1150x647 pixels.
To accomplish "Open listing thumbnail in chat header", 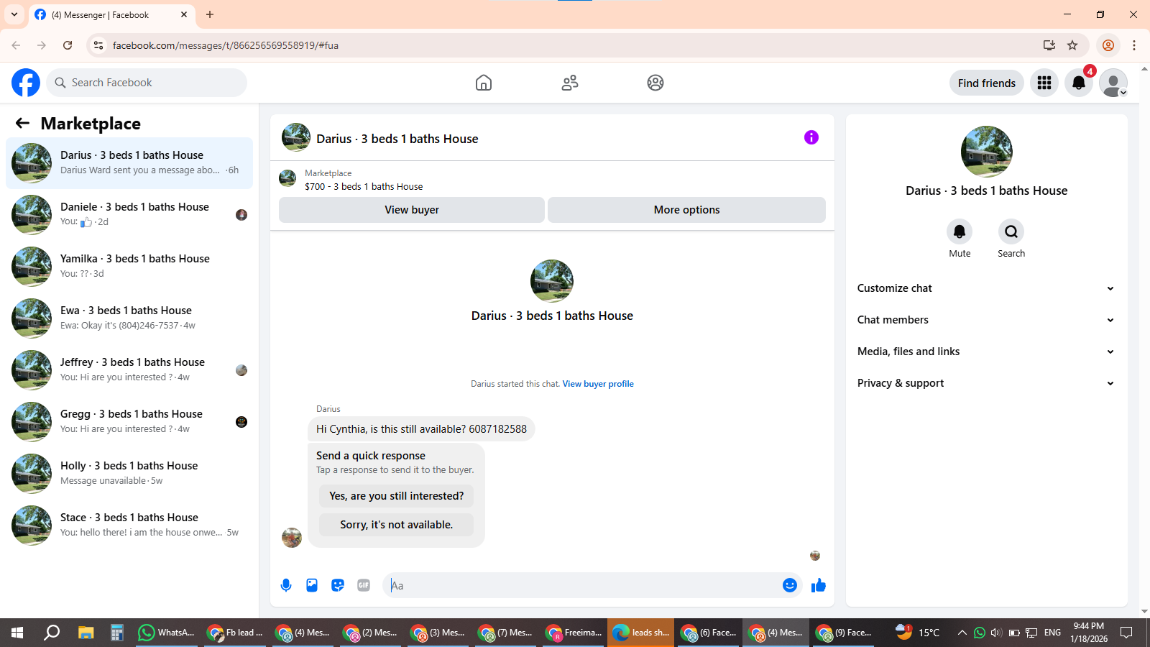I will pyautogui.click(x=296, y=137).
